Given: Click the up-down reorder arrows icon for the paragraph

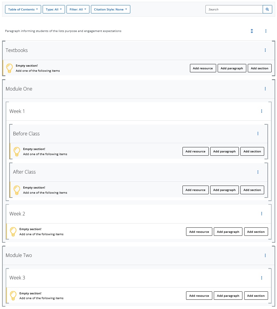Looking at the screenshot, I should [252, 31].
